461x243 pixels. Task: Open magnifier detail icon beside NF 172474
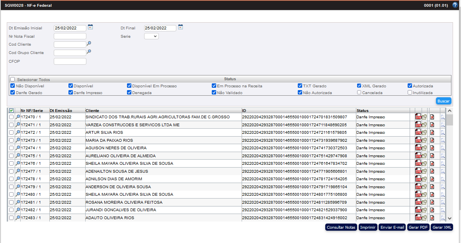click(18, 148)
